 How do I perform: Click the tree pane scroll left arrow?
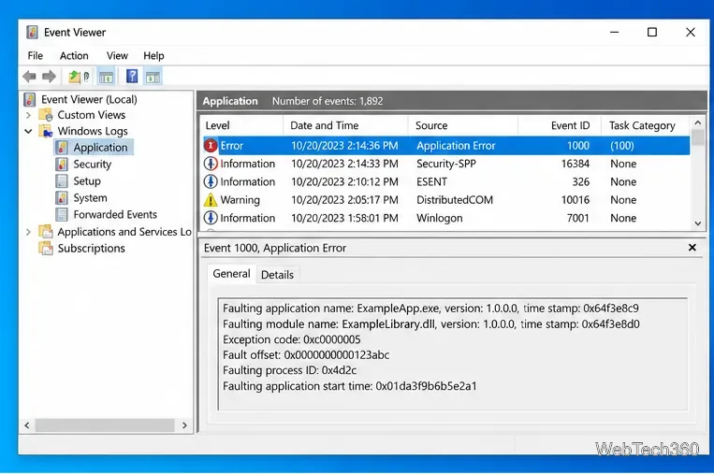coord(27,425)
